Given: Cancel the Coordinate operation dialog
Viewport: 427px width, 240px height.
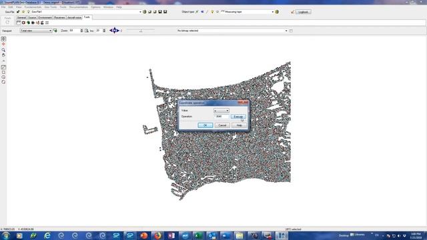Looking at the screenshot, I should (x=222, y=125).
